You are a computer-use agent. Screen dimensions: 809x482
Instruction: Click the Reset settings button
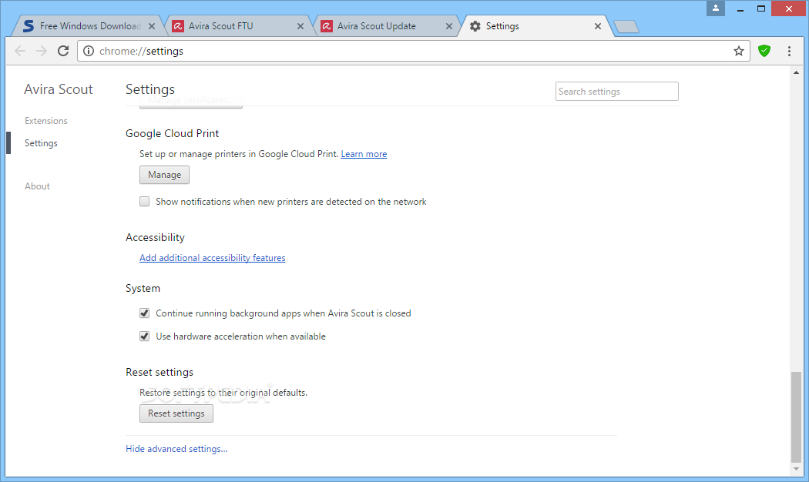tap(176, 413)
